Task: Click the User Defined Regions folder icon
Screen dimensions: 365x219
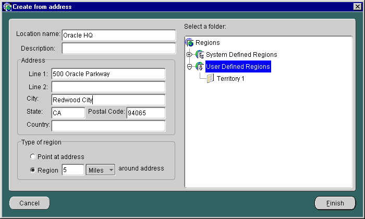Action: [x=200, y=67]
